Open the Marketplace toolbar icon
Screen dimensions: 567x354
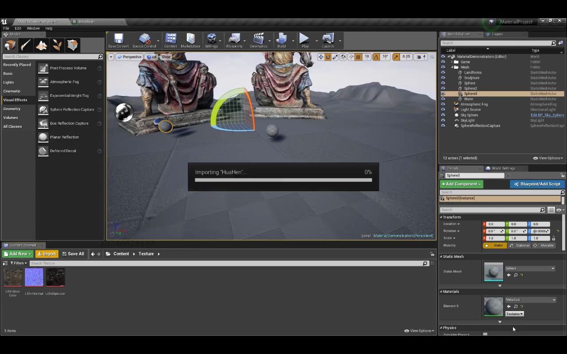click(190, 40)
